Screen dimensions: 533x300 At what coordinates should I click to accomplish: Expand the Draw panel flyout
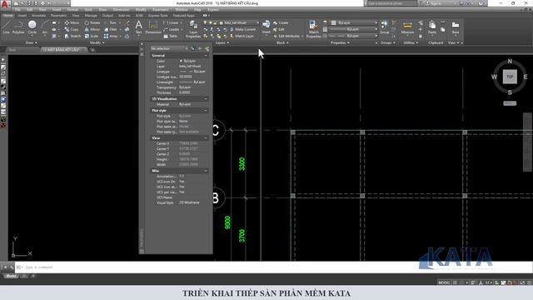tap(32, 42)
